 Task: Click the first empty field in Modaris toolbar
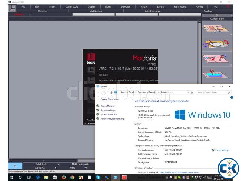[93, 14]
